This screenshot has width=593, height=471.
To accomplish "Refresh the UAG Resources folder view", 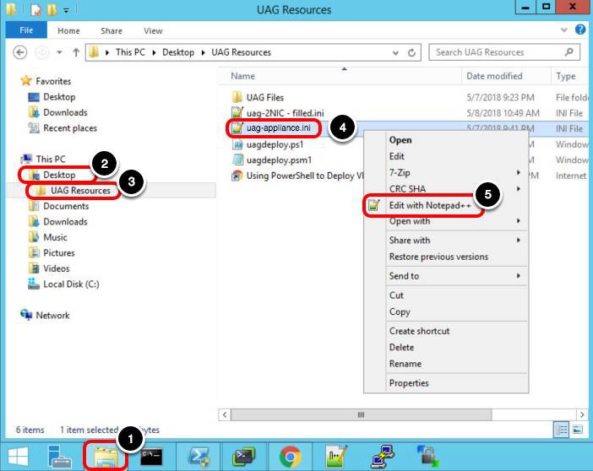I will tap(412, 52).
